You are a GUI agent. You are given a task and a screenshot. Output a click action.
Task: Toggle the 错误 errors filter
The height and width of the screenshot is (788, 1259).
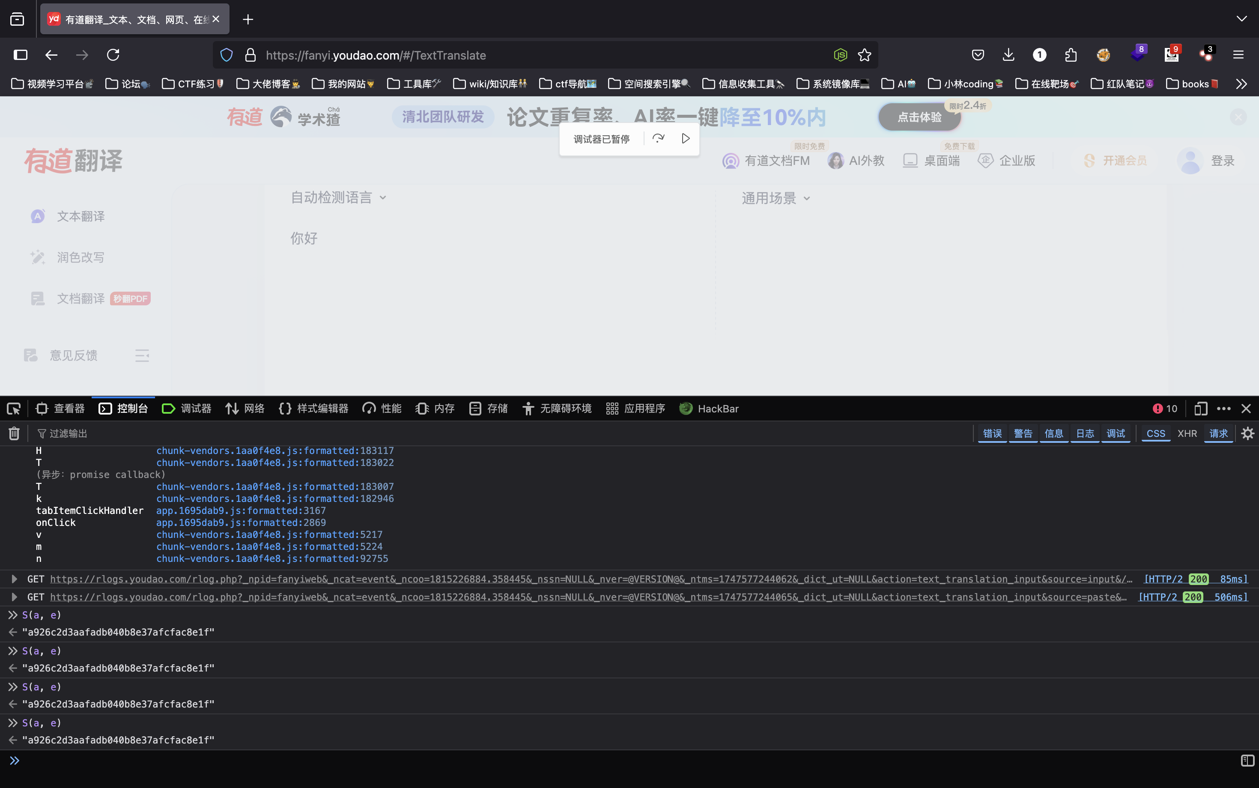[992, 433]
